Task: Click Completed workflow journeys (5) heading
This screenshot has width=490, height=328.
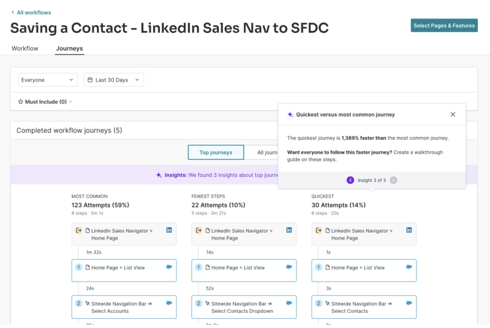Action: (x=69, y=130)
